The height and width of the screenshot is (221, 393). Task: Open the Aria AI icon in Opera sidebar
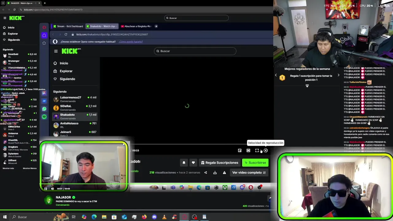click(44, 93)
